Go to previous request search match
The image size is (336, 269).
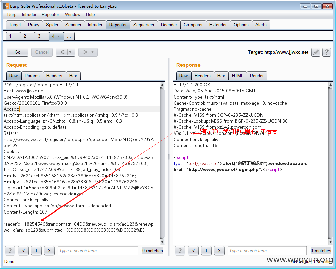pyautogui.click(x=23, y=251)
